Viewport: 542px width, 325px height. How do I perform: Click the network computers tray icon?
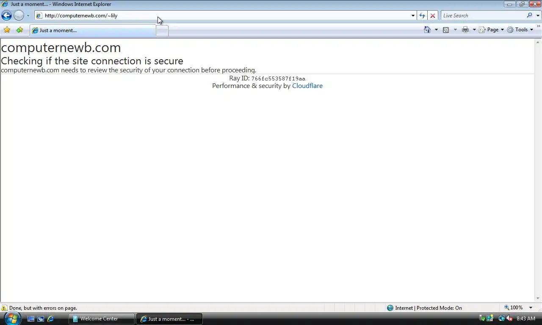pos(490,318)
